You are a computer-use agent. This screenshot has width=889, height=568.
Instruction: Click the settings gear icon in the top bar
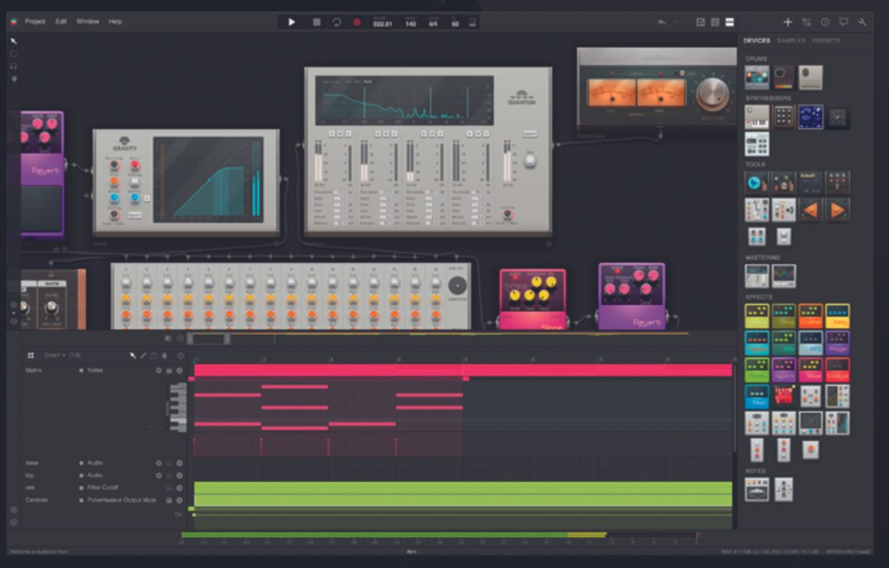pos(825,21)
